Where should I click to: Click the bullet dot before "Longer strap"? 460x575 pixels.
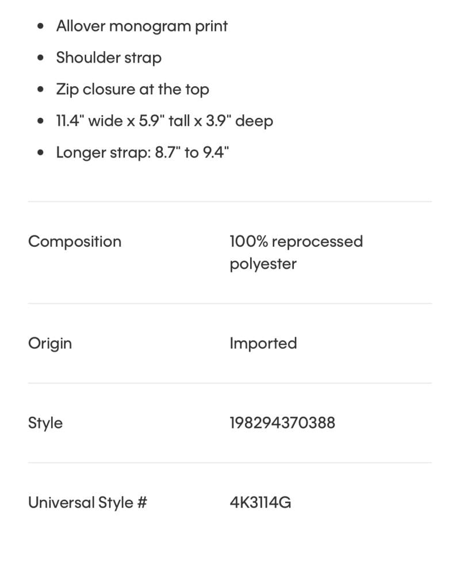pos(40,154)
